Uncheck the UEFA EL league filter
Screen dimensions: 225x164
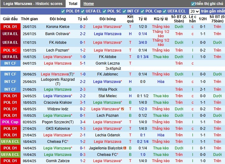tap(82, 11)
